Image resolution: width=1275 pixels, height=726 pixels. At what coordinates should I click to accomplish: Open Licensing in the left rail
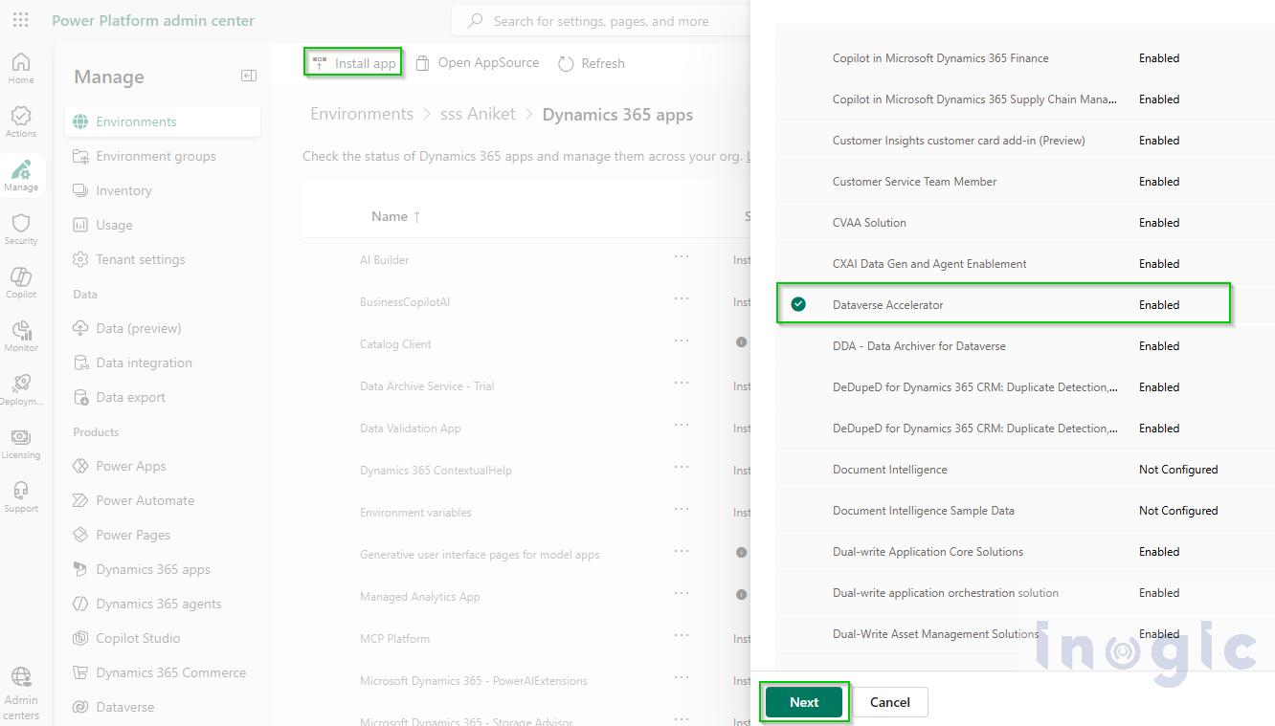click(x=21, y=443)
